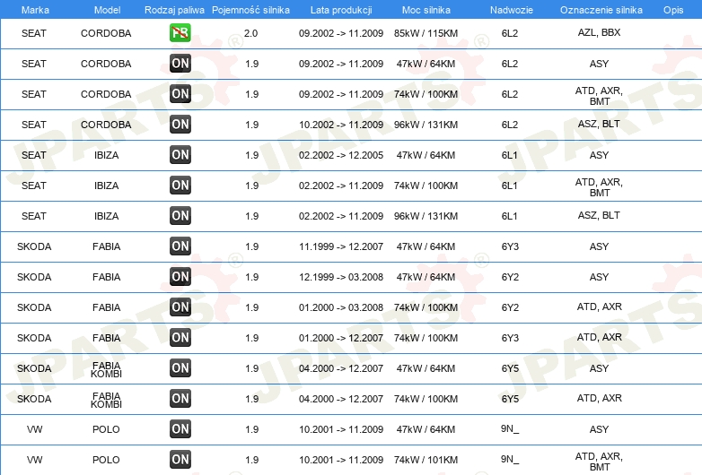
Task: Click the ON icon in Fabia Kombi 47kW row
Action: pos(180,367)
